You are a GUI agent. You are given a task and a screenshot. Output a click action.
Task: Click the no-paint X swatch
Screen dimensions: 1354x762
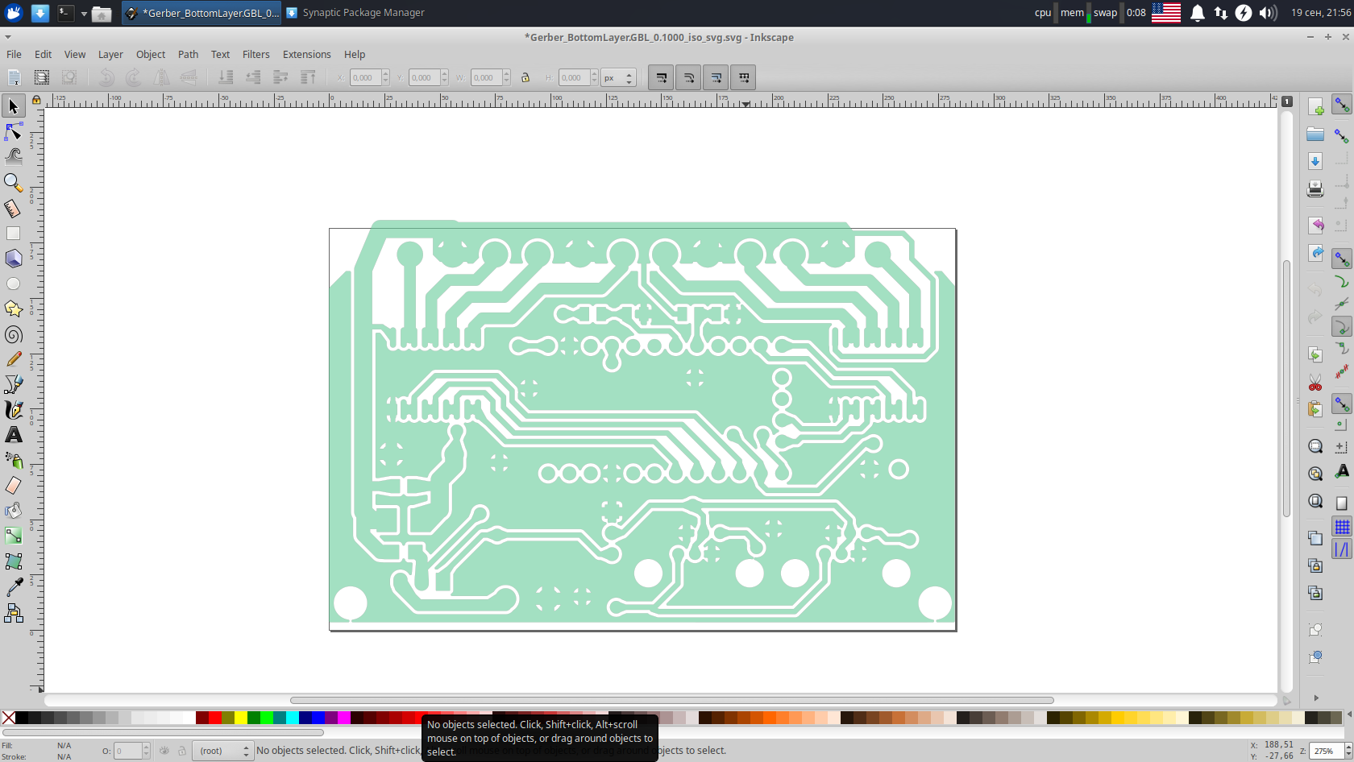coord(8,718)
